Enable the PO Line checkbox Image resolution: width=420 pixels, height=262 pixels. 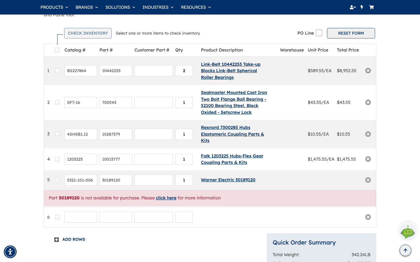pos(319,33)
